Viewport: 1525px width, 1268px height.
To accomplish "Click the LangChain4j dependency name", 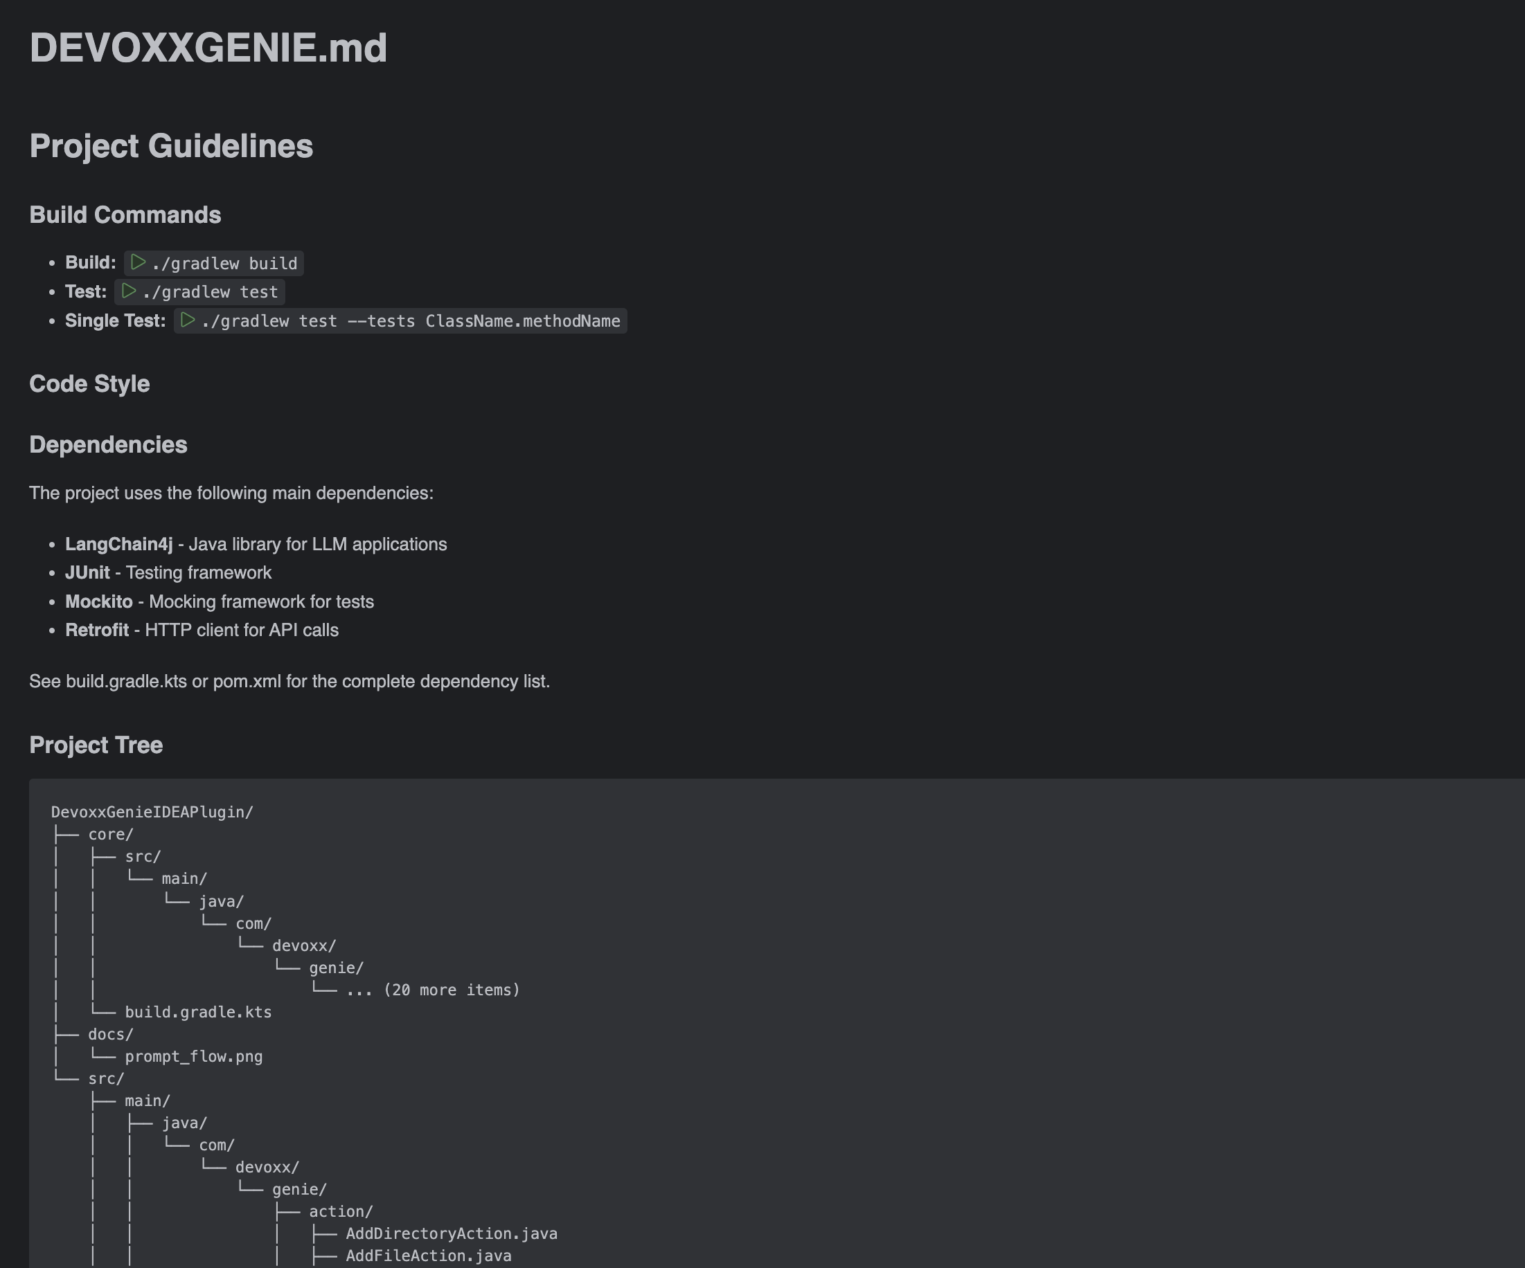I will pos(119,544).
